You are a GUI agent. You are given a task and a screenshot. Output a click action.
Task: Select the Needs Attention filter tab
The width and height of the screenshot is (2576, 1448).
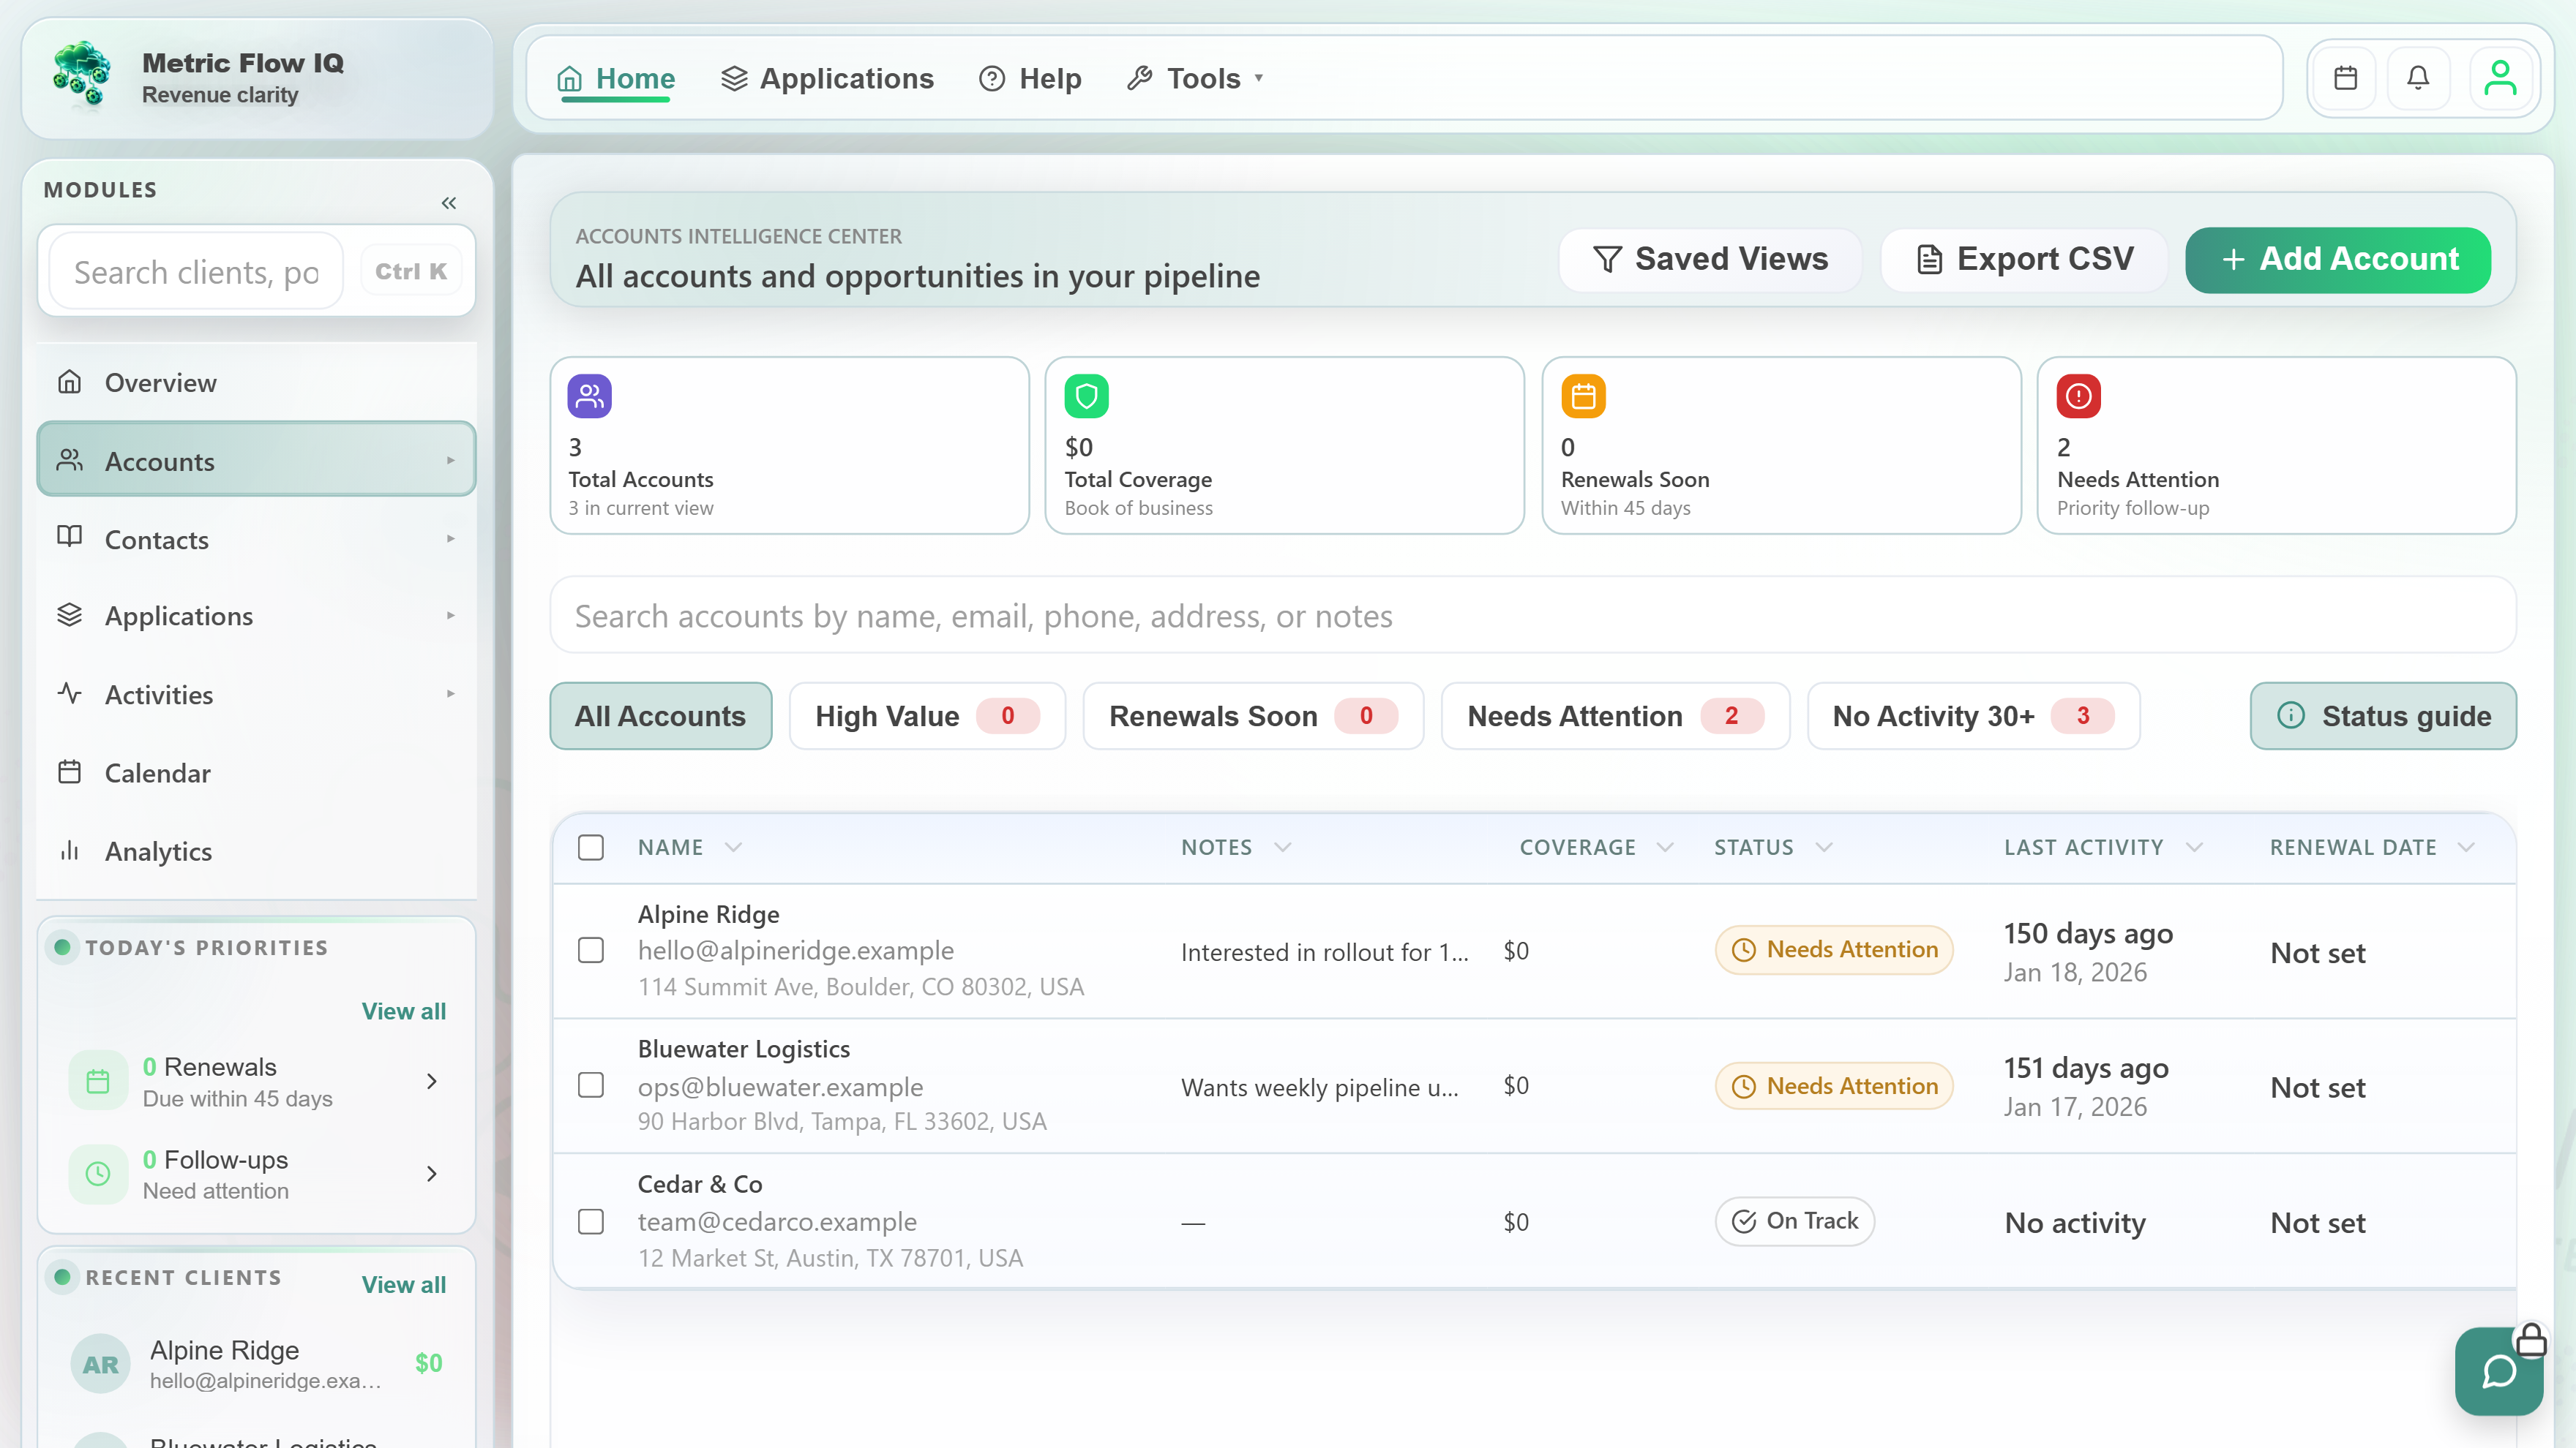[1615, 715]
